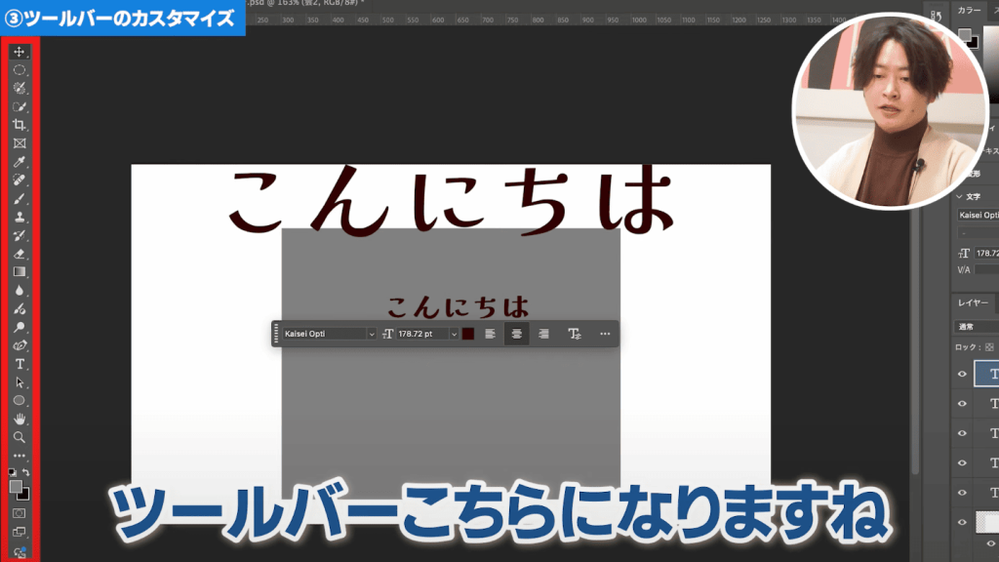Open the toolbar background color swatch
Viewport: 999px width, 562px height.
24,495
